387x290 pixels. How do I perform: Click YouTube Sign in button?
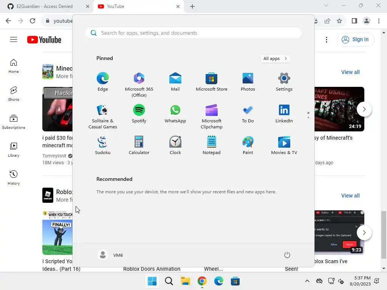point(355,39)
